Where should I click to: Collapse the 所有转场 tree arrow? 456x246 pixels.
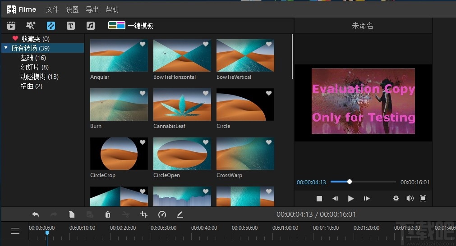6,48
